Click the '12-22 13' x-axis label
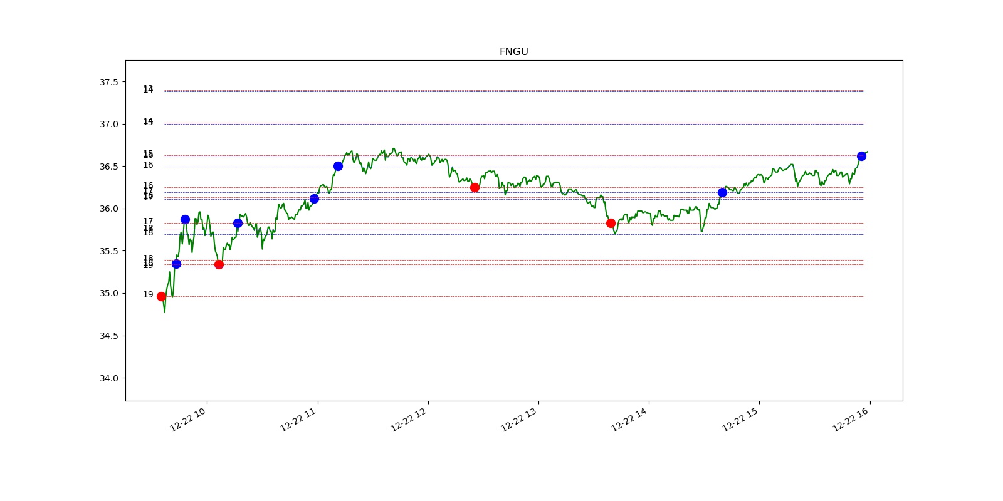Image resolution: width=1003 pixels, height=501 pixels. [518, 420]
